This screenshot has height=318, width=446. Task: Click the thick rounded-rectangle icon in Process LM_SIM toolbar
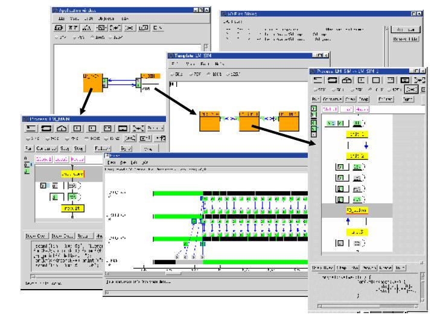click(333, 80)
